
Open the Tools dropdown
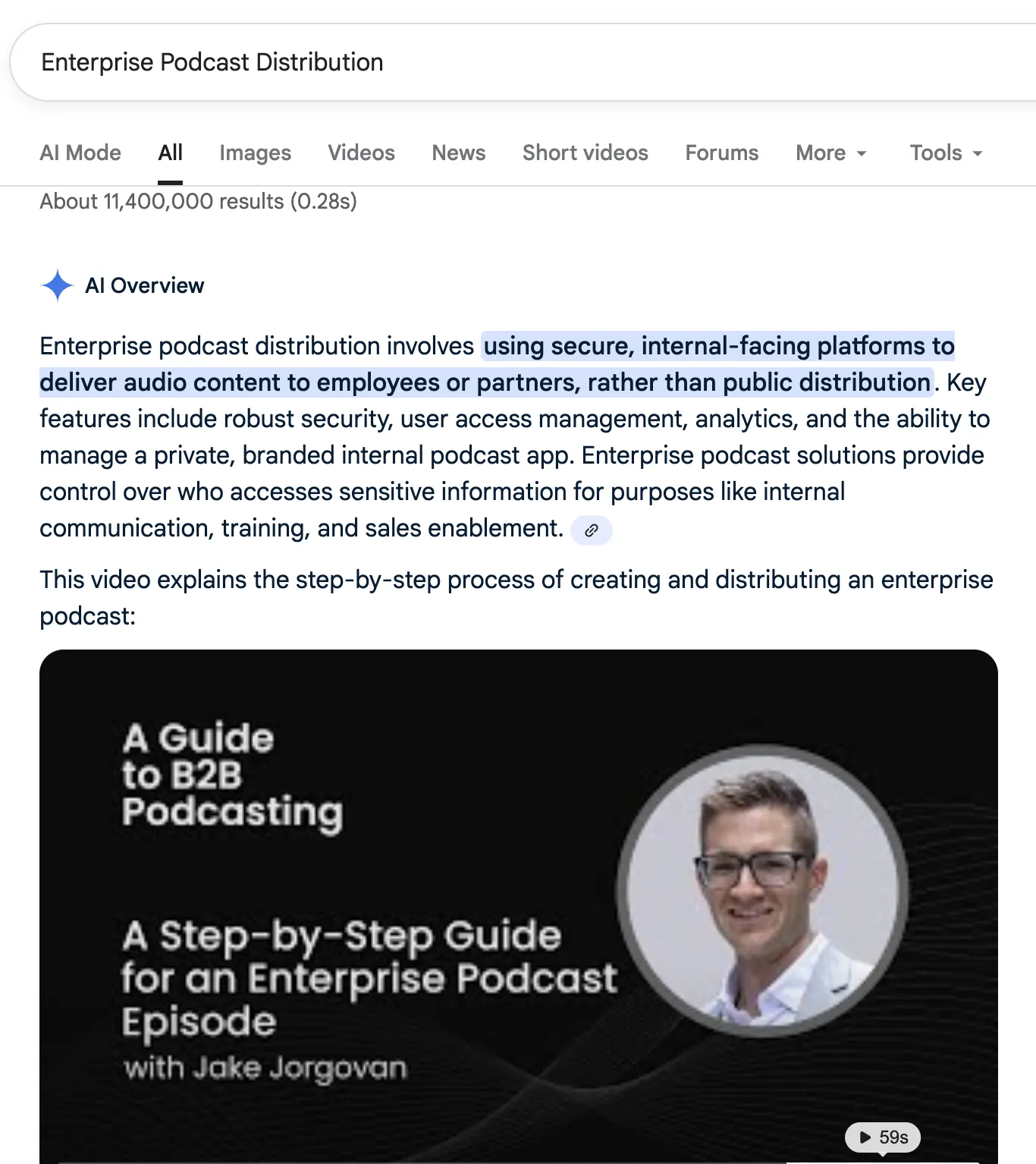(x=947, y=153)
